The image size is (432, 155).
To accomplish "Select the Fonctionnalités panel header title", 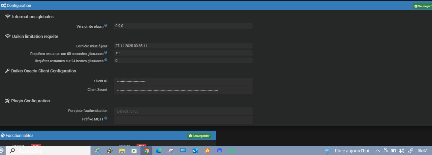I will 19,135.
